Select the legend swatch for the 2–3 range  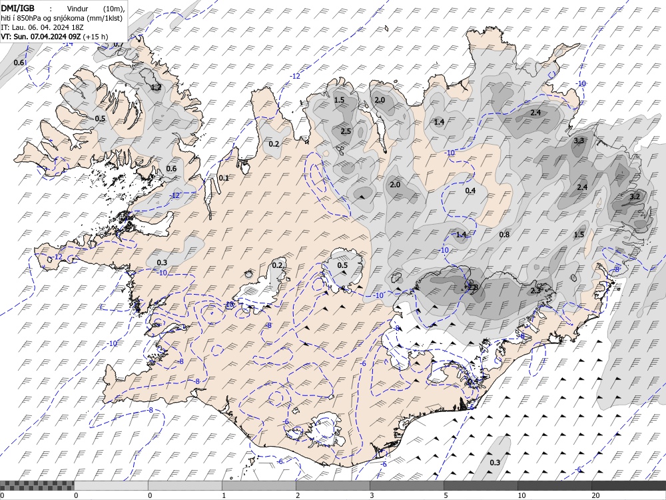click(x=332, y=485)
